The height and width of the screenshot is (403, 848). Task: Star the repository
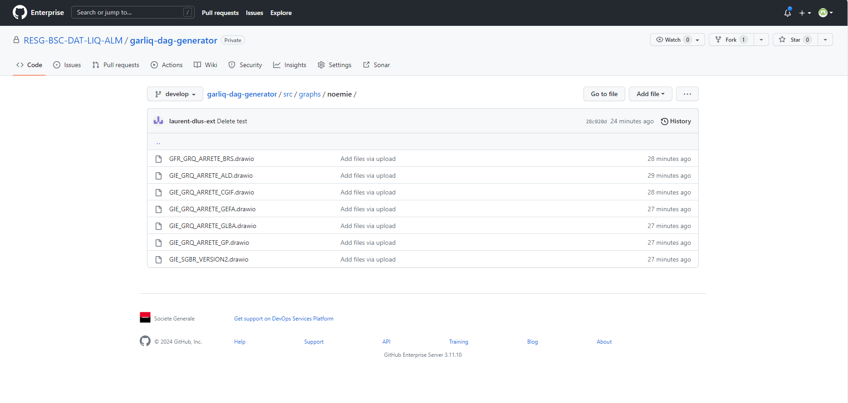(x=795, y=40)
